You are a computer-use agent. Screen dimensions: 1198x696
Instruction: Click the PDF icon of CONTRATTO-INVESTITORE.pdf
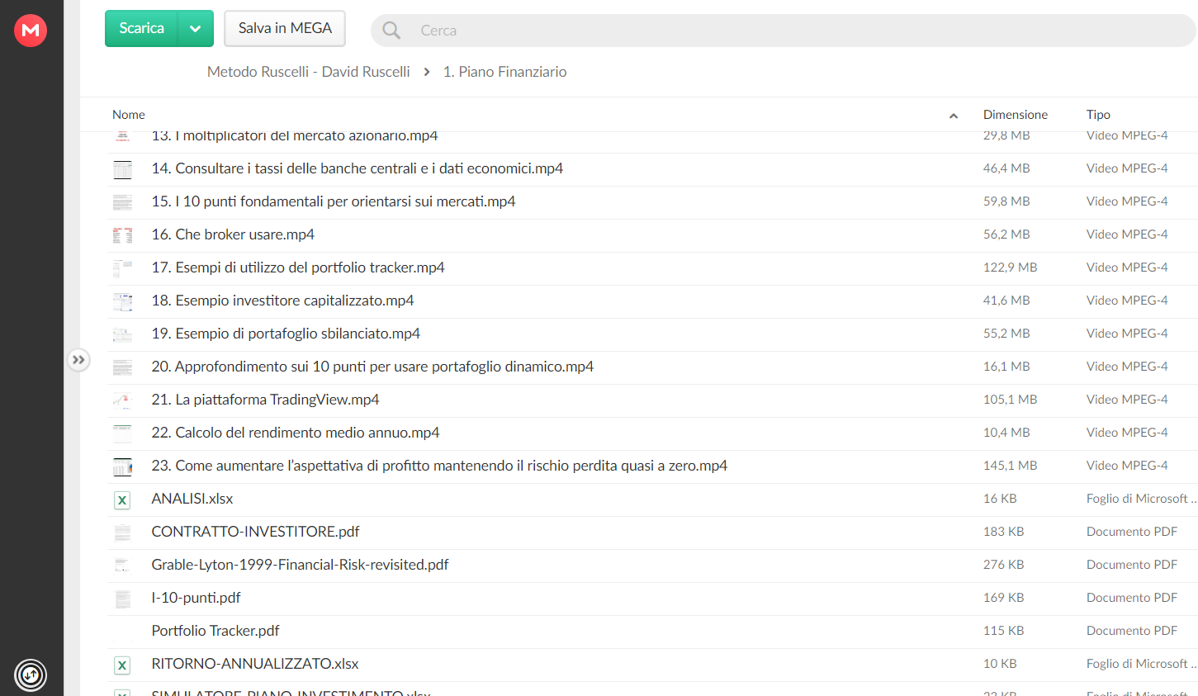(x=122, y=533)
